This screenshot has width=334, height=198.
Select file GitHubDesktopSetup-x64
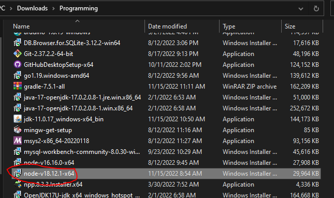click(59, 65)
